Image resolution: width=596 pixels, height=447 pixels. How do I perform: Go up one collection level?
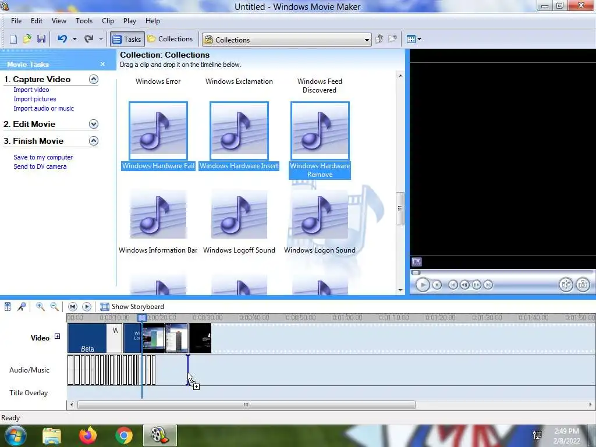(x=379, y=39)
